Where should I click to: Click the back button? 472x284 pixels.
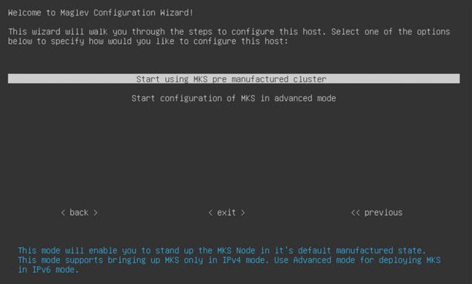coord(79,213)
